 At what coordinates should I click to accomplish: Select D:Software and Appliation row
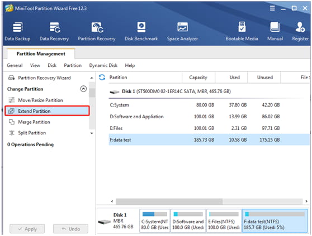point(209,117)
